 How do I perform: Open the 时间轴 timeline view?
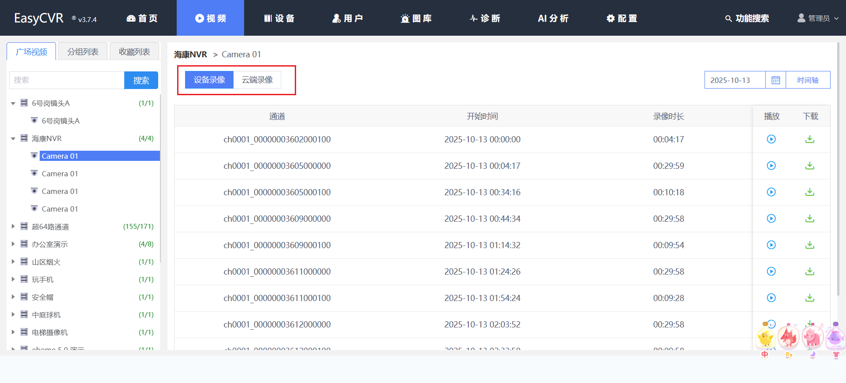808,80
